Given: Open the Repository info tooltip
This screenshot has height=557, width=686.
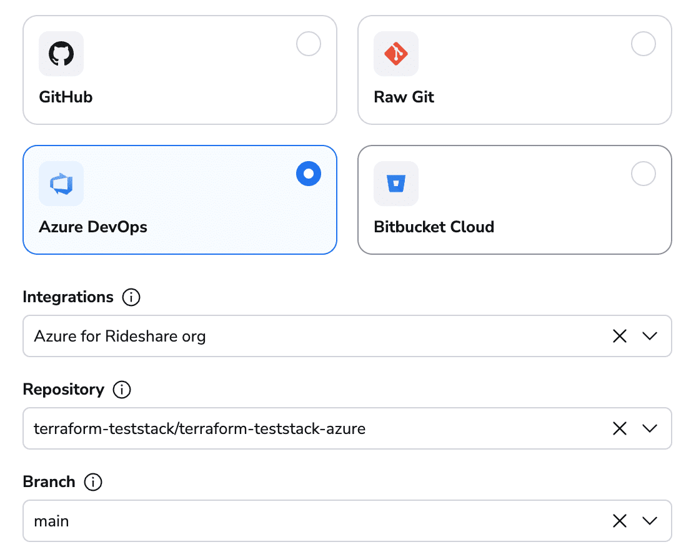Looking at the screenshot, I should click(122, 390).
